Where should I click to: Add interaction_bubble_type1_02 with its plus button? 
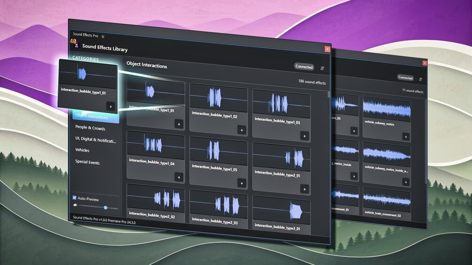tap(242, 130)
